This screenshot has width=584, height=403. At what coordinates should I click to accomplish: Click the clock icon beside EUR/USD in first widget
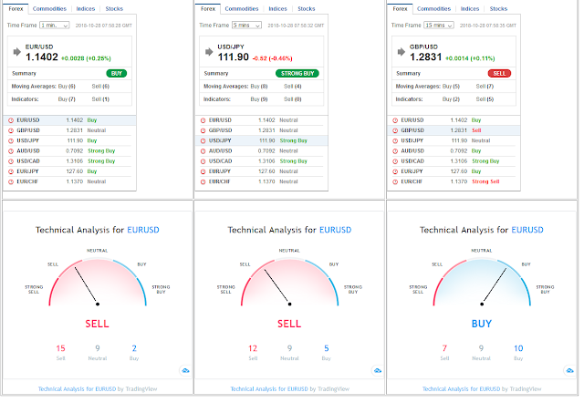point(11,121)
